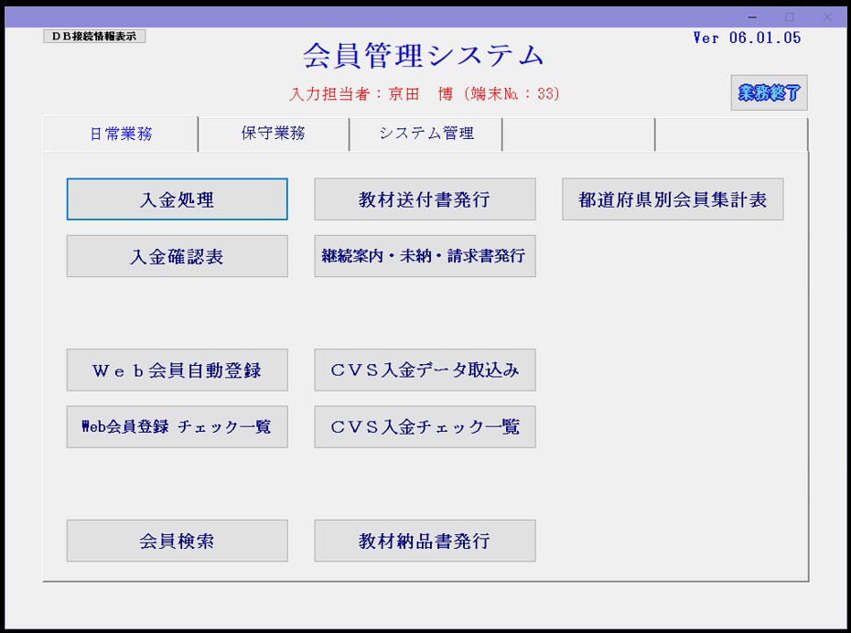
Task: Click 教材送付書発行 button
Action: pos(425,199)
